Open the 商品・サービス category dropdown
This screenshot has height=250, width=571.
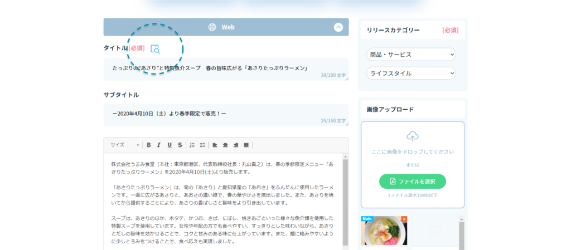(x=411, y=55)
